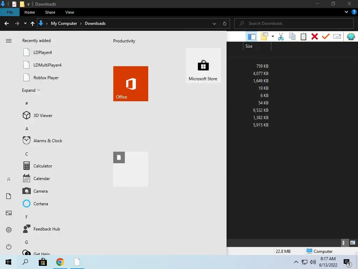Click the shell icon in toolbar
Viewport: 358px width, 269px height.
click(x=351, y=36)
